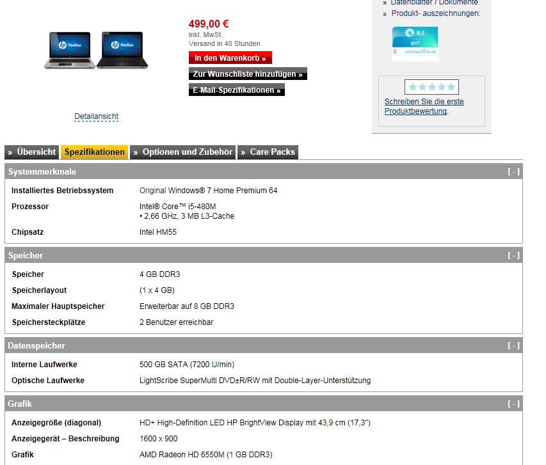This screenshot has height=465, width=546.
Task: Click Intel HM55 chipset value
Action: [x=158, y=232]
